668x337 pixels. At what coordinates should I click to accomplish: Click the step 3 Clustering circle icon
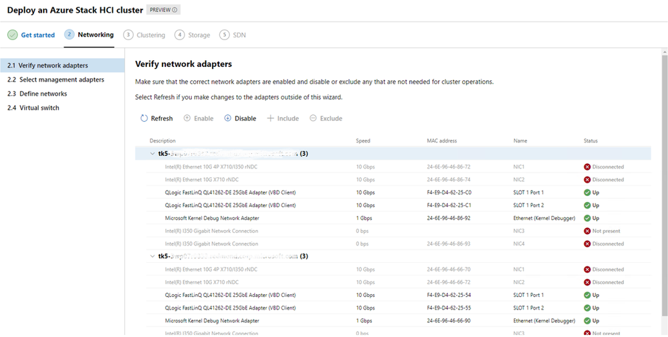[x=128, y=35]
